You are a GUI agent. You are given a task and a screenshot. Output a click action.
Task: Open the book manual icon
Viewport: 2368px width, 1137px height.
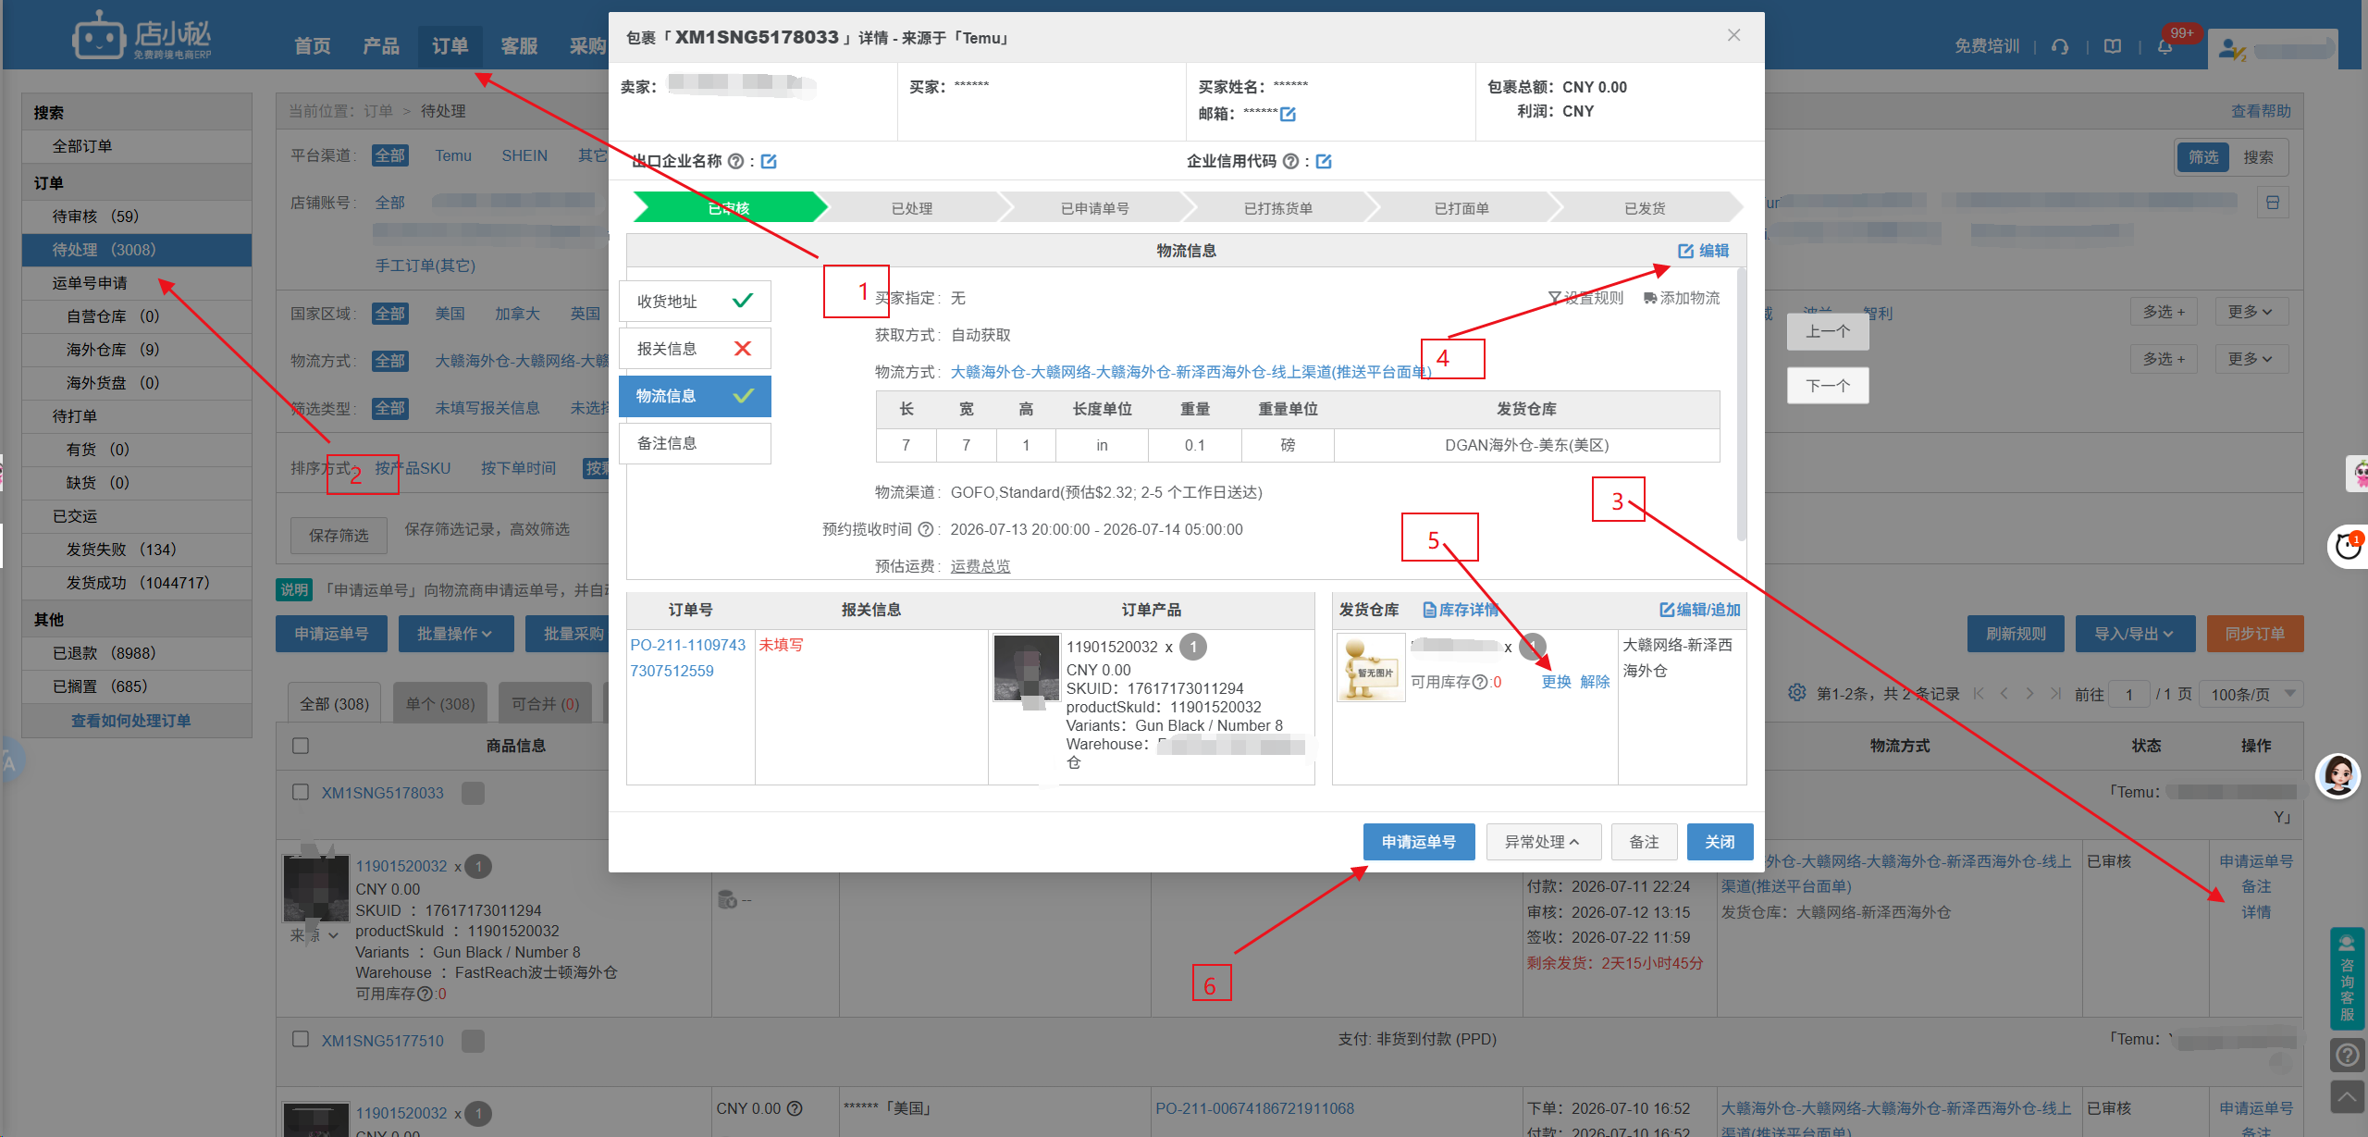pyautogui.click(x=2113, y=46)
